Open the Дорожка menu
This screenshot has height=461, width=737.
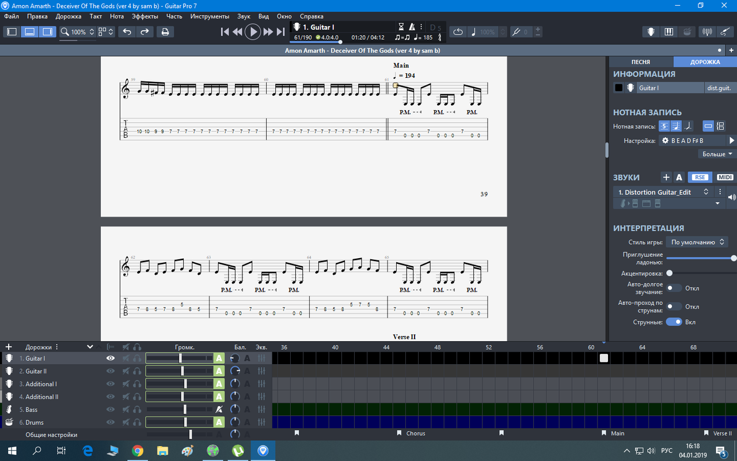pos(69,16)
